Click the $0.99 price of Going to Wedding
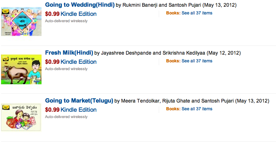The height and width of the screenshot is (142, 276). (x=52, y=14)
